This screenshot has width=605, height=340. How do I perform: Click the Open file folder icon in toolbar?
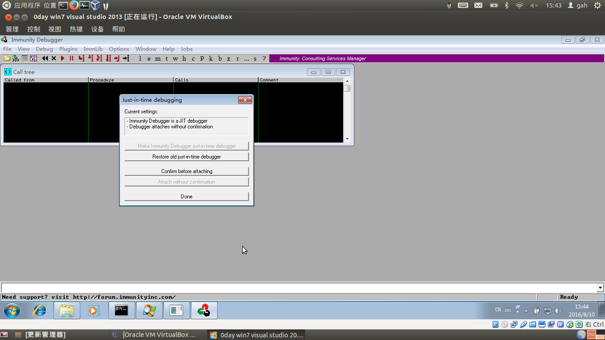pyautogui.click(x=7, y=58)
